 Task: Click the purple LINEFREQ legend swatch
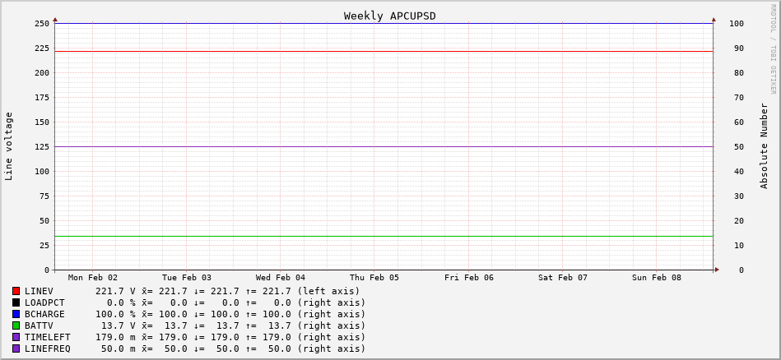[x=16, y=348]
